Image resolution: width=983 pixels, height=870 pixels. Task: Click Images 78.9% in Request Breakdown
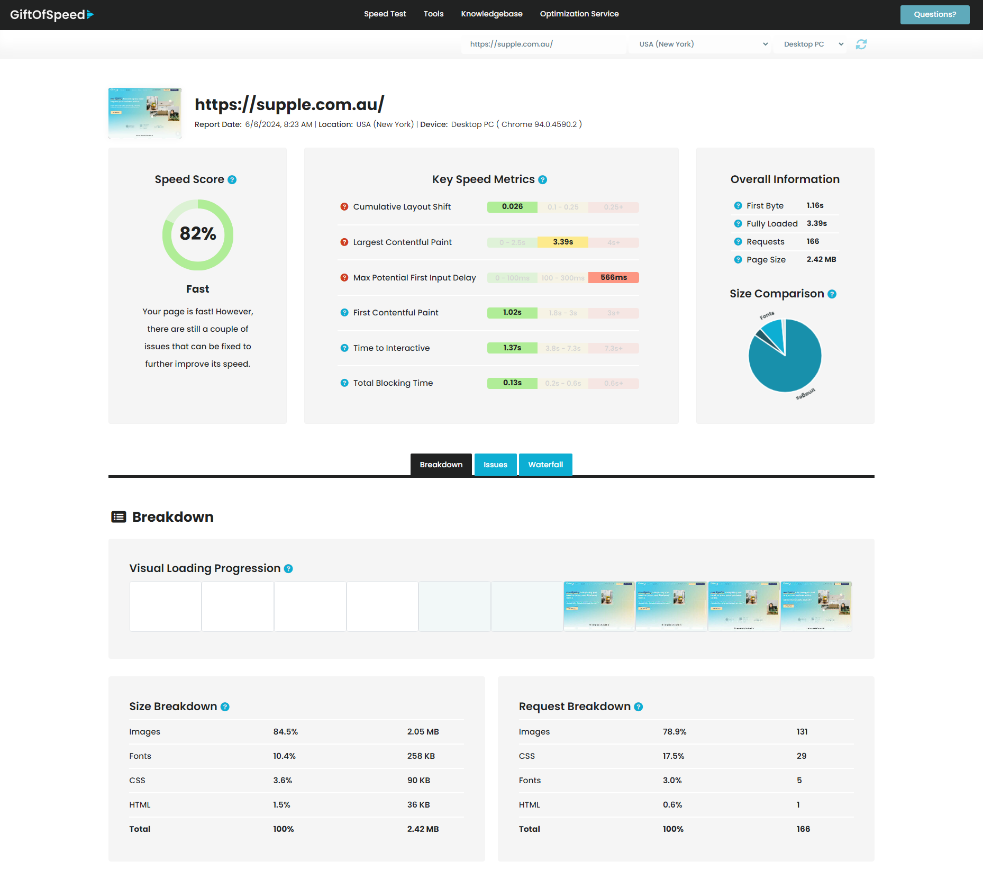pyautogui.click(x=675, y=732)
